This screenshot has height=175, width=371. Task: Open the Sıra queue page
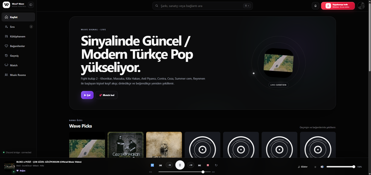click(x=18, y=27)
